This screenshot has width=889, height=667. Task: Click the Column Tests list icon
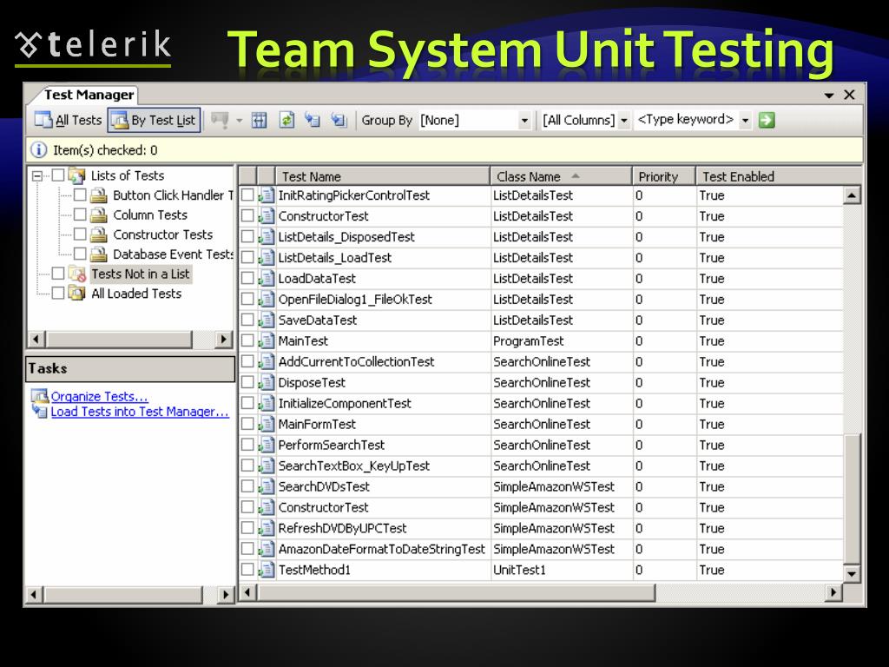[99, 215]
